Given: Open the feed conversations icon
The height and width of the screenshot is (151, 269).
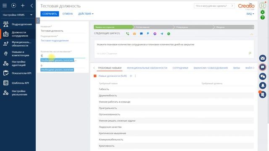Looking at the screenshot, I should tap(262, 76).
